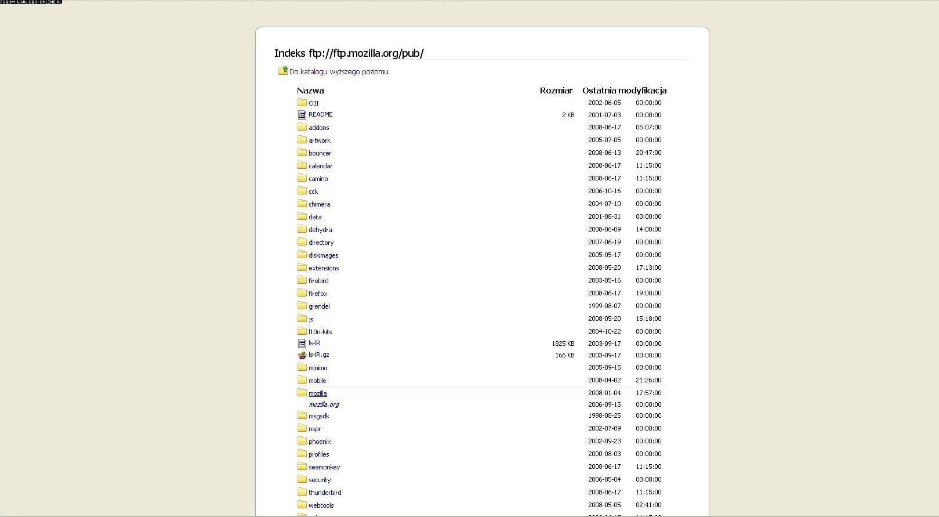Screen dimensions: 939x517
Task: Click the seamonkey folder icon
Action: [x=302, y=467]
